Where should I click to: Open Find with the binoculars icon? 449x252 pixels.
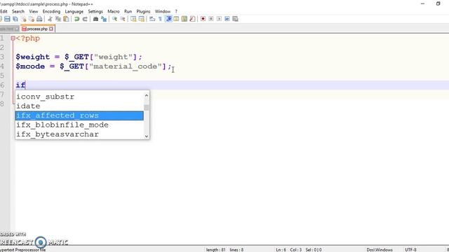tap(95, 19)
